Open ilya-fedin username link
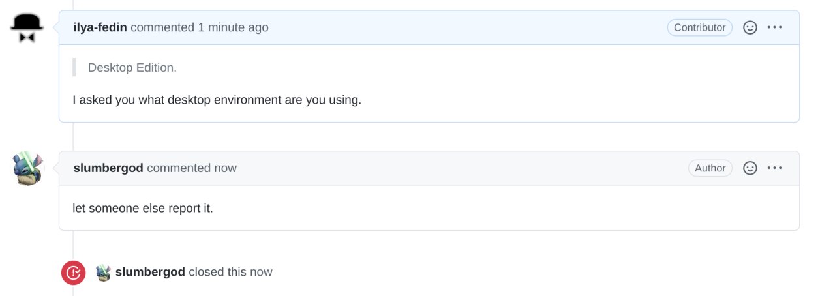 100,27
